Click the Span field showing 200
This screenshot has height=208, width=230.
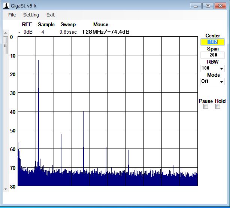[x=212, y=55]
